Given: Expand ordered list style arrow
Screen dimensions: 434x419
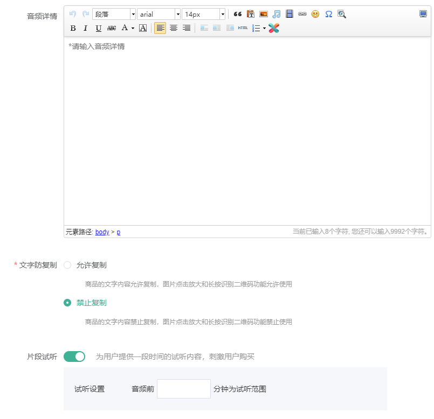Looking at the screenshot, I should tap(264, 28).
